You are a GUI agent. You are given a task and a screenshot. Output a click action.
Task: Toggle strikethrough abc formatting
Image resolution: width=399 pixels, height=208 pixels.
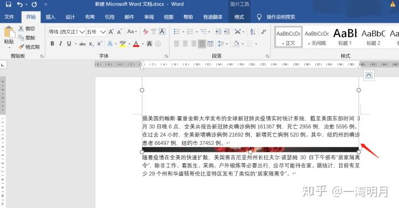click(x=83, y=44)
